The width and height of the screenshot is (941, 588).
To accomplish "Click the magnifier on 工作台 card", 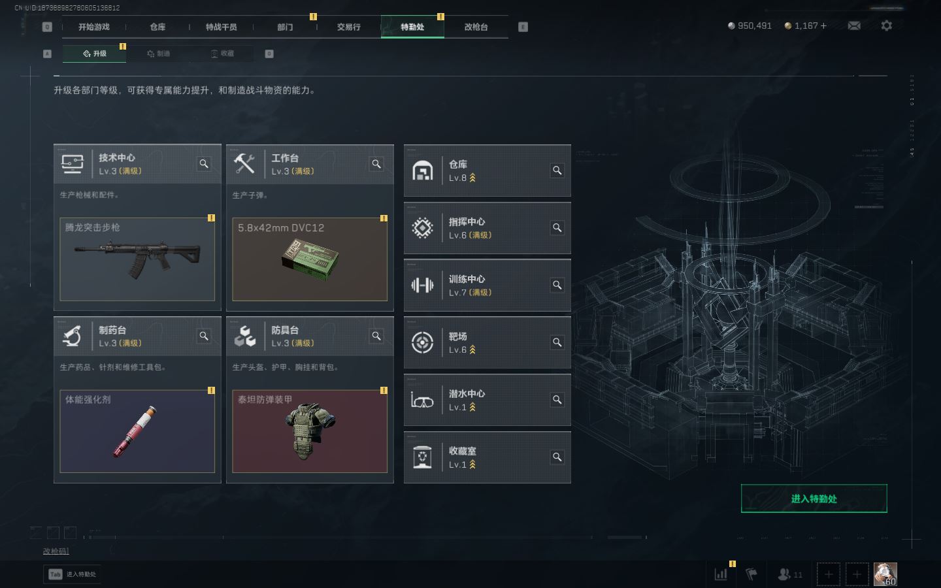I will point(376,164).
